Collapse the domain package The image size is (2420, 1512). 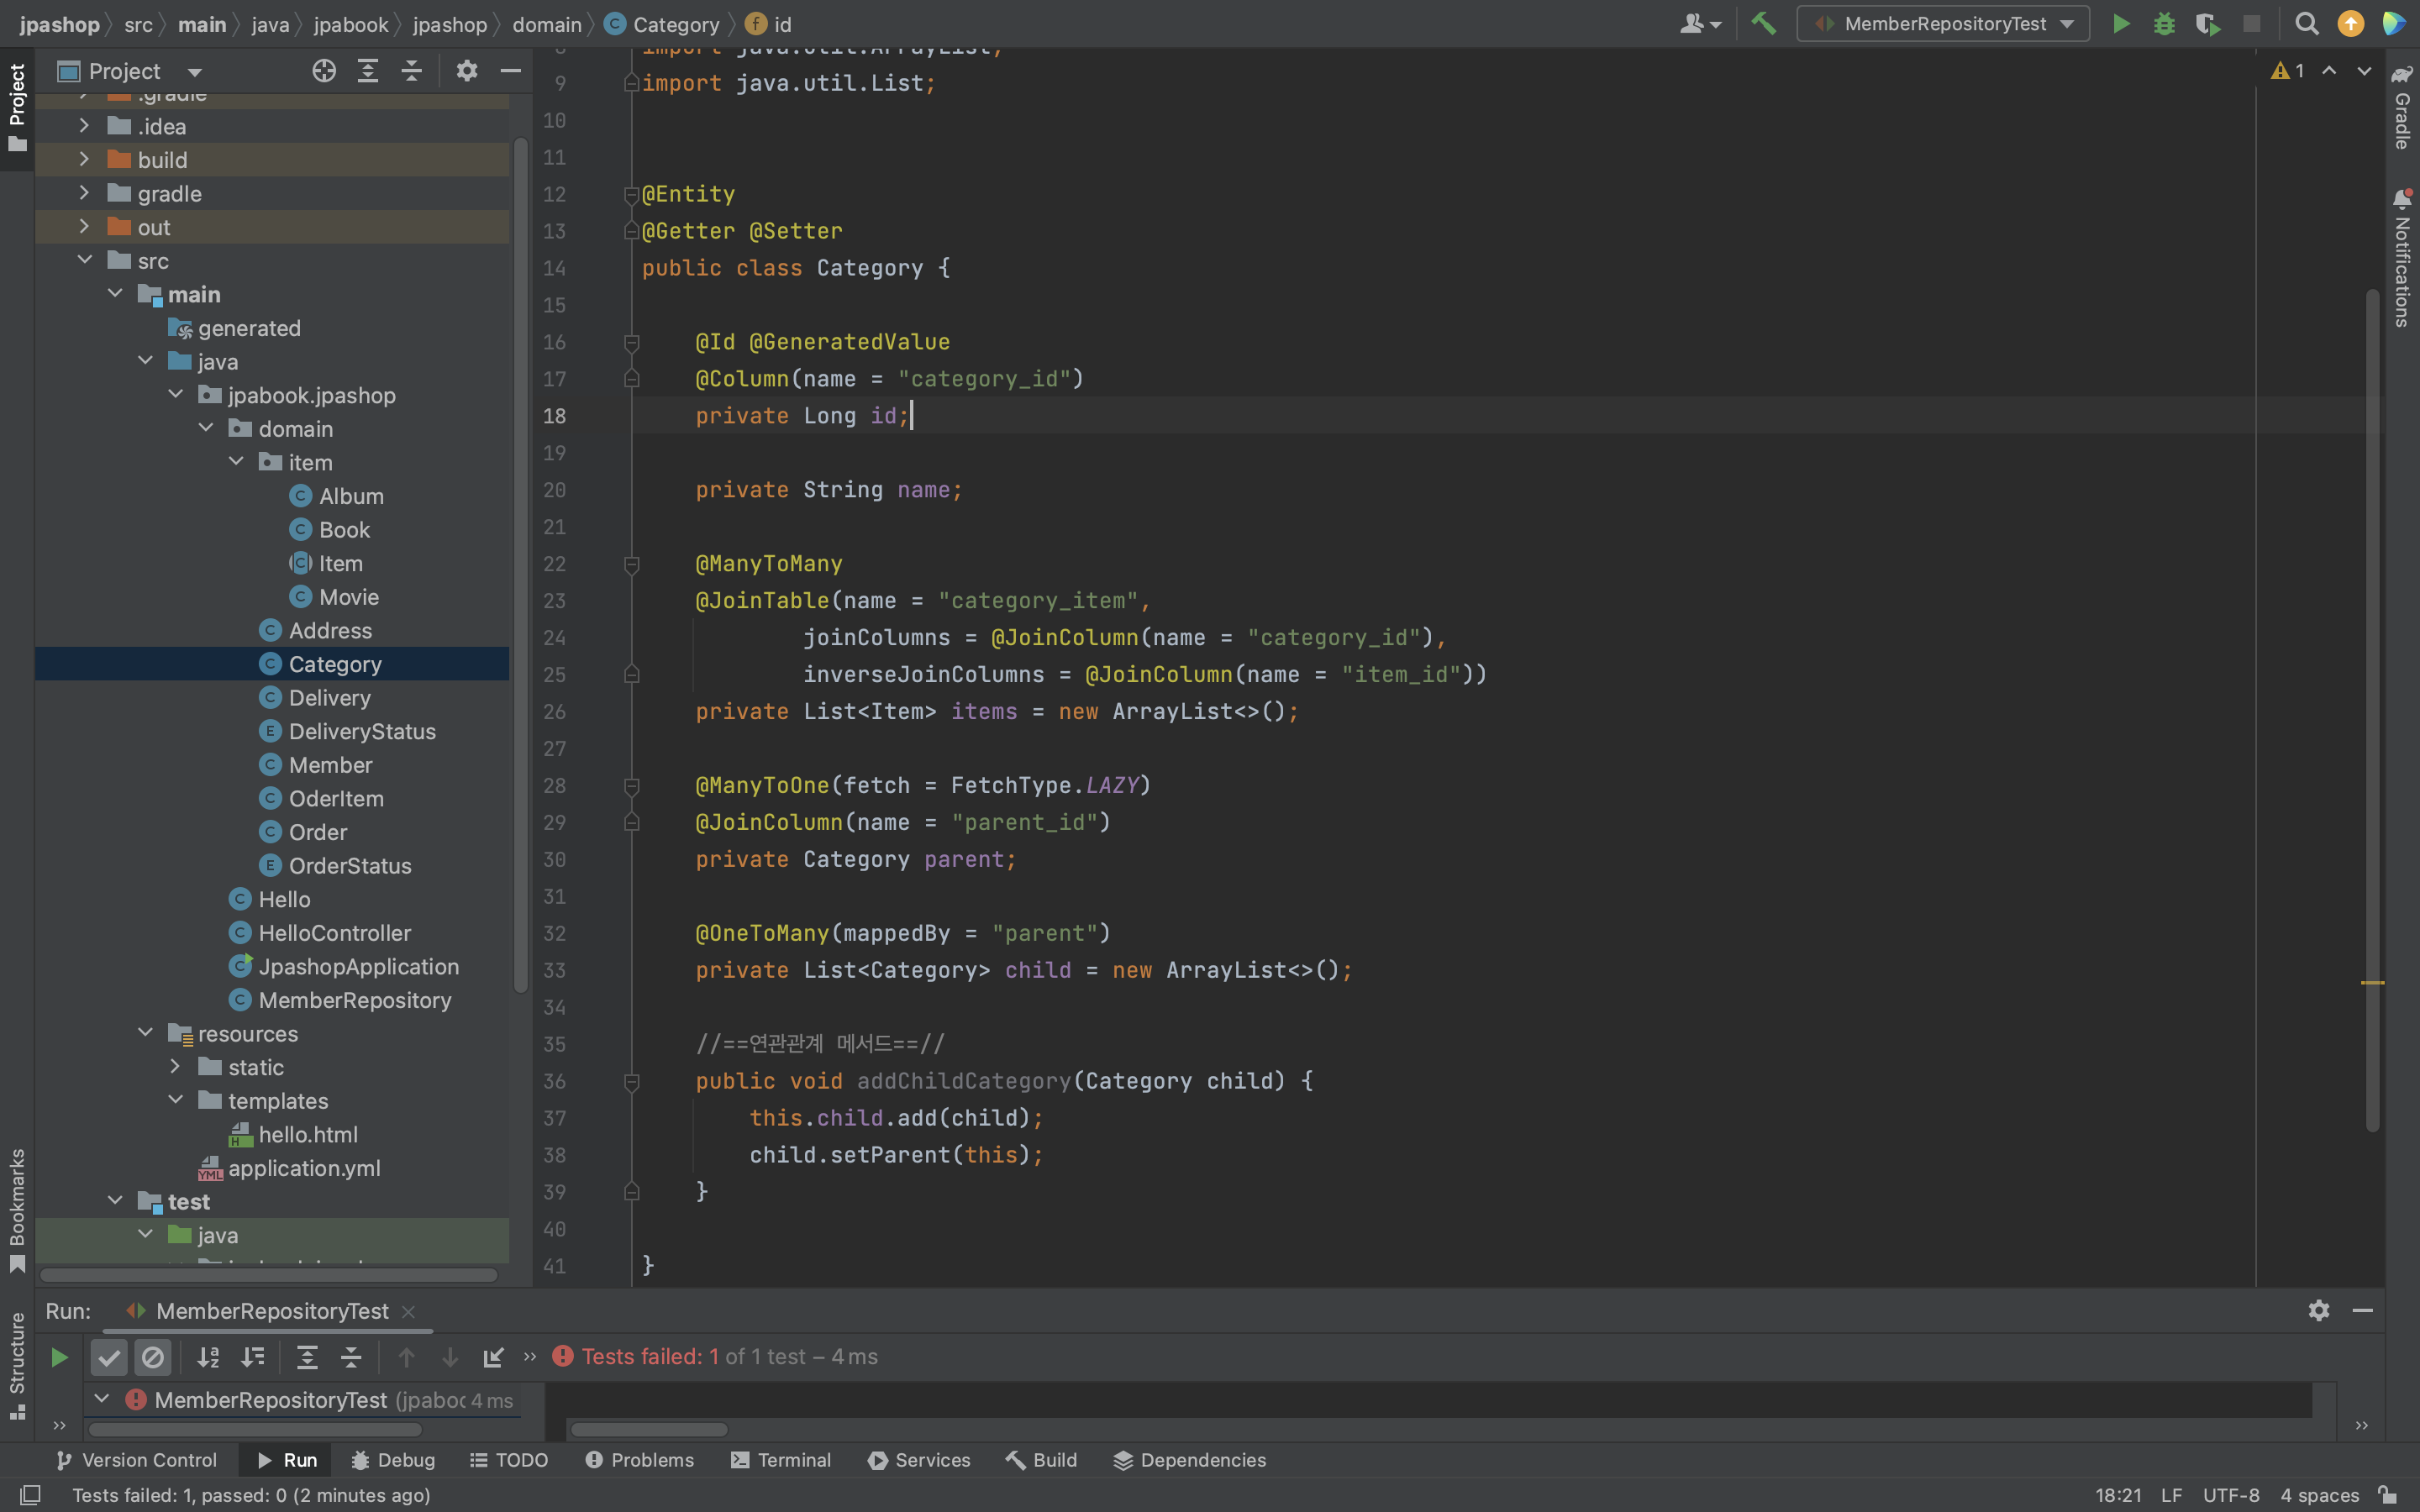coord(206,428)
